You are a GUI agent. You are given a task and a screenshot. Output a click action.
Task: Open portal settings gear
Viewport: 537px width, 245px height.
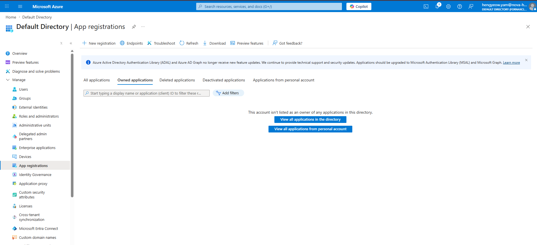[x=448, y=6]
